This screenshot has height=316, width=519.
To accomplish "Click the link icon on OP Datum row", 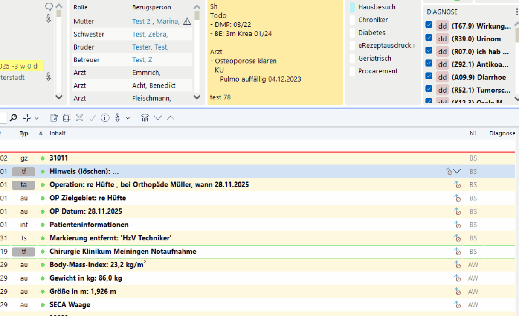I will tap(457, 211).
